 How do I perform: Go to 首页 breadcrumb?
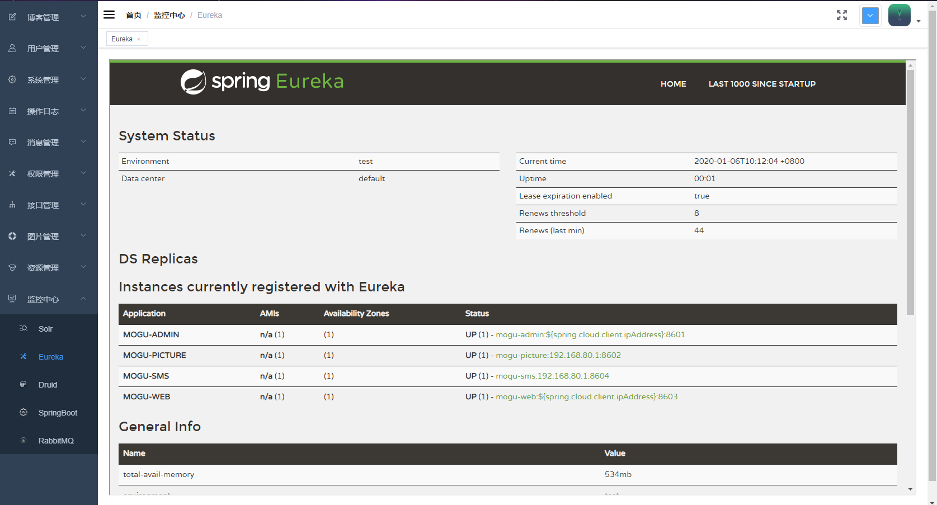[134, 15]
